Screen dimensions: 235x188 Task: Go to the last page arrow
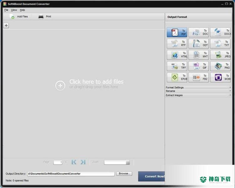[x=83, y=162]
